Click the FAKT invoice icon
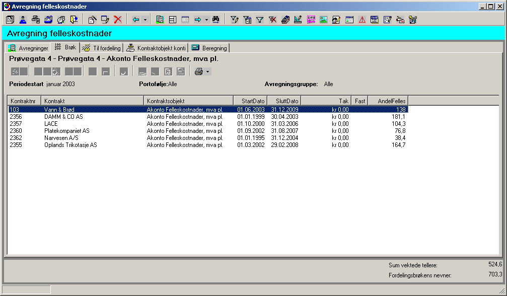 click(x=375, y=20)
